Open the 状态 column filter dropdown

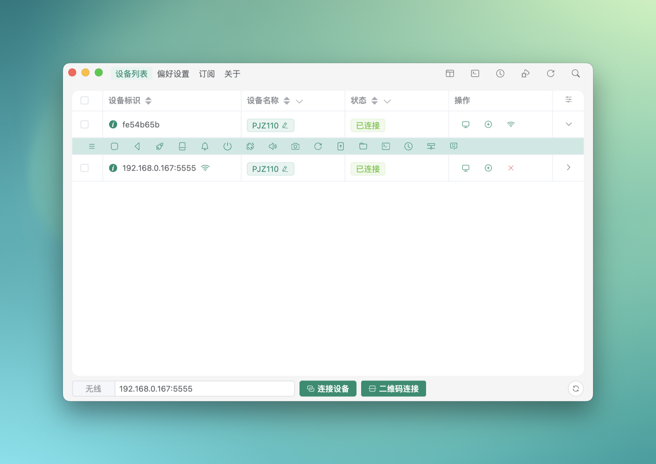click(x=387, y=101)
